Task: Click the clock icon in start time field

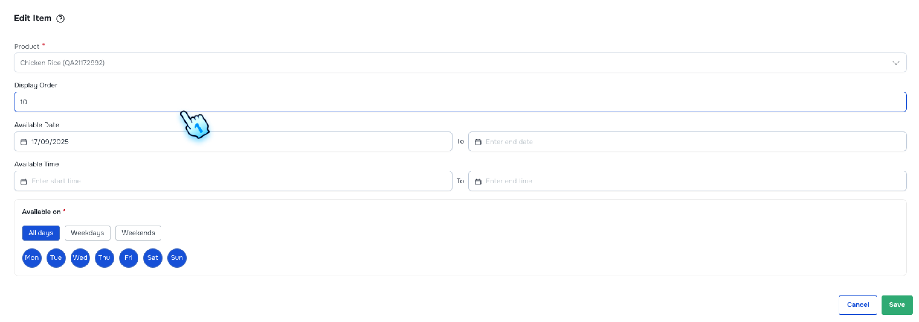Action: 24,181
